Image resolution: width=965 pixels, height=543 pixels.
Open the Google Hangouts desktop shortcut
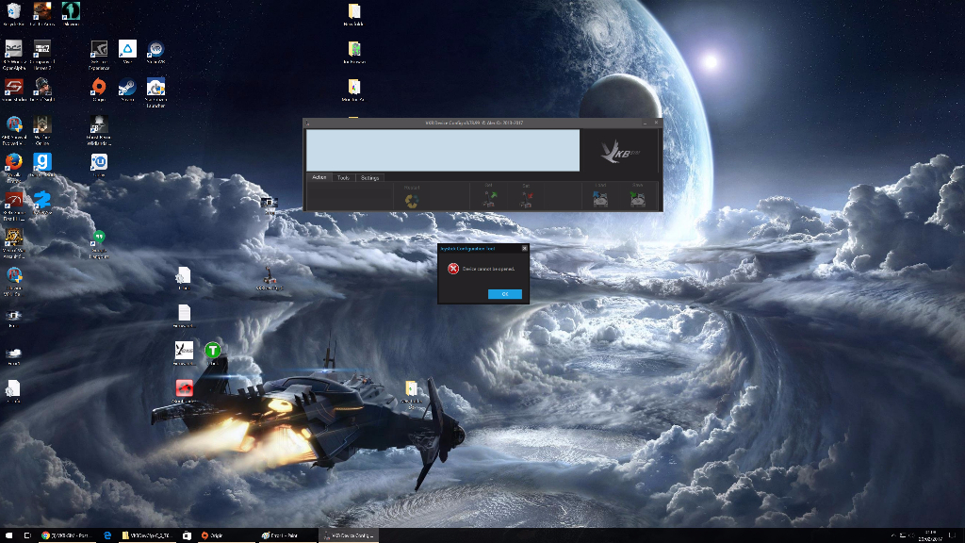click(98, 238)
